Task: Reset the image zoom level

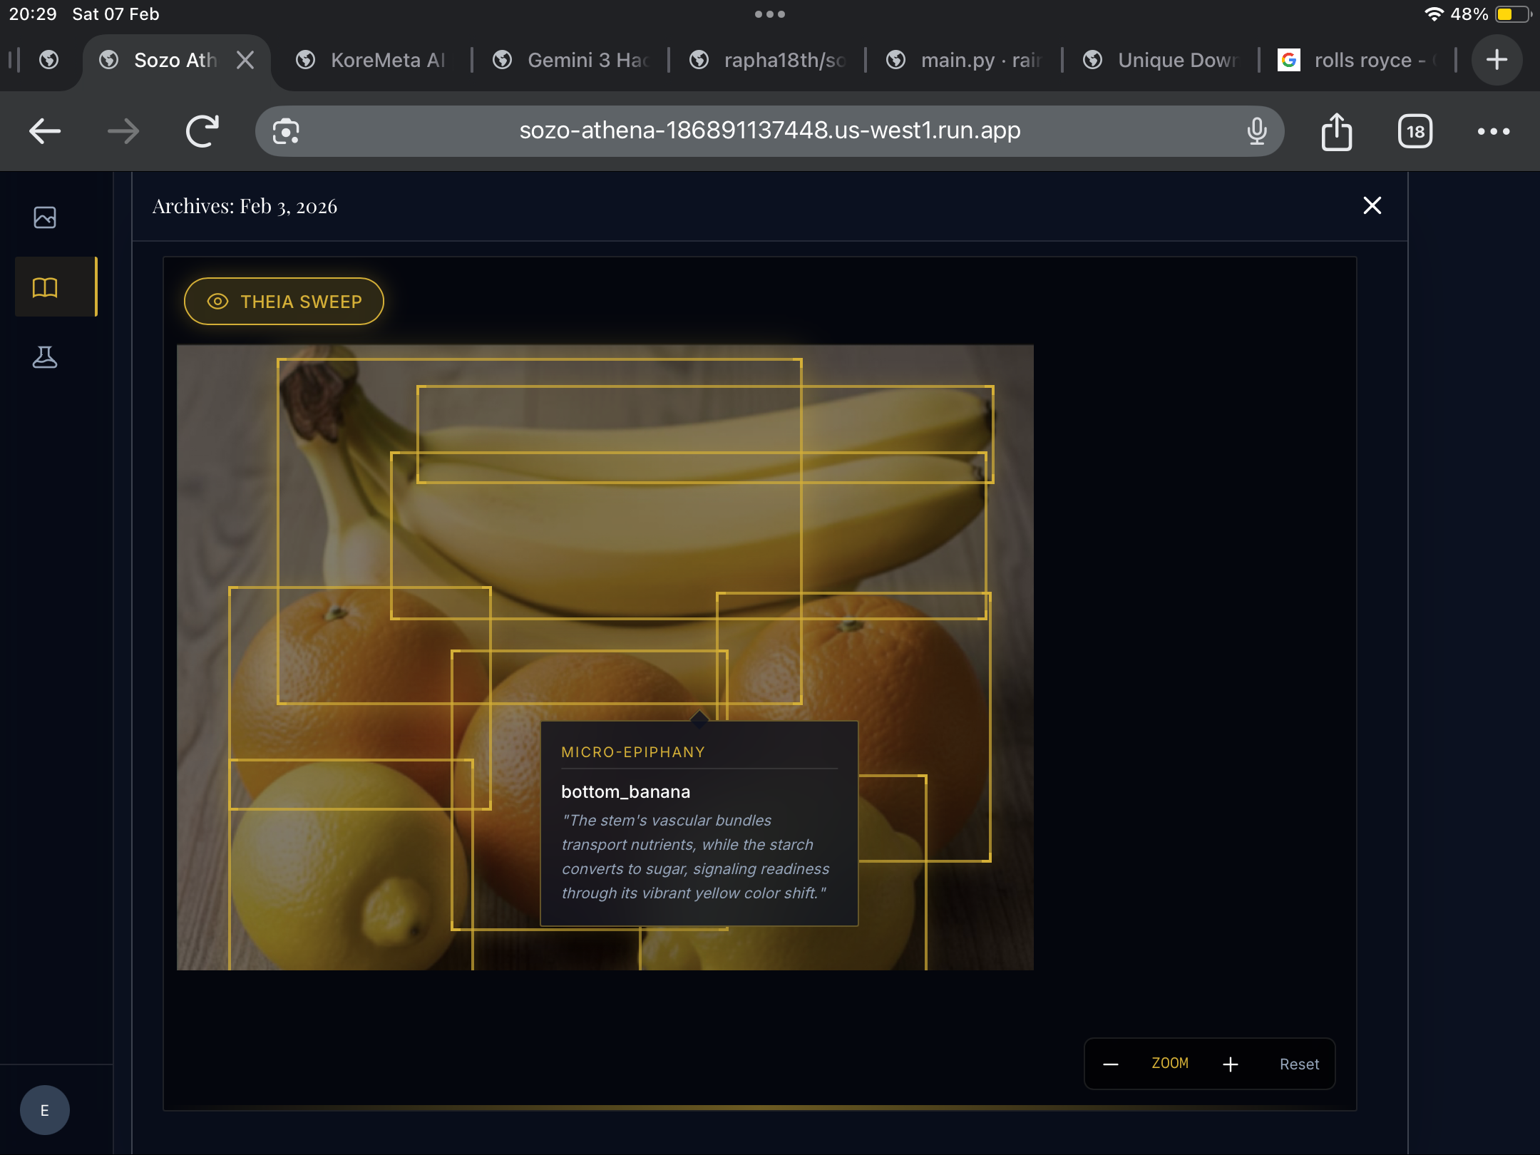Action: [1299, 1064]
